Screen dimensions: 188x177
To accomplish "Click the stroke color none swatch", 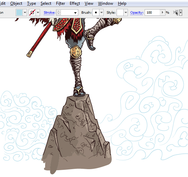I will click(32, 12).
